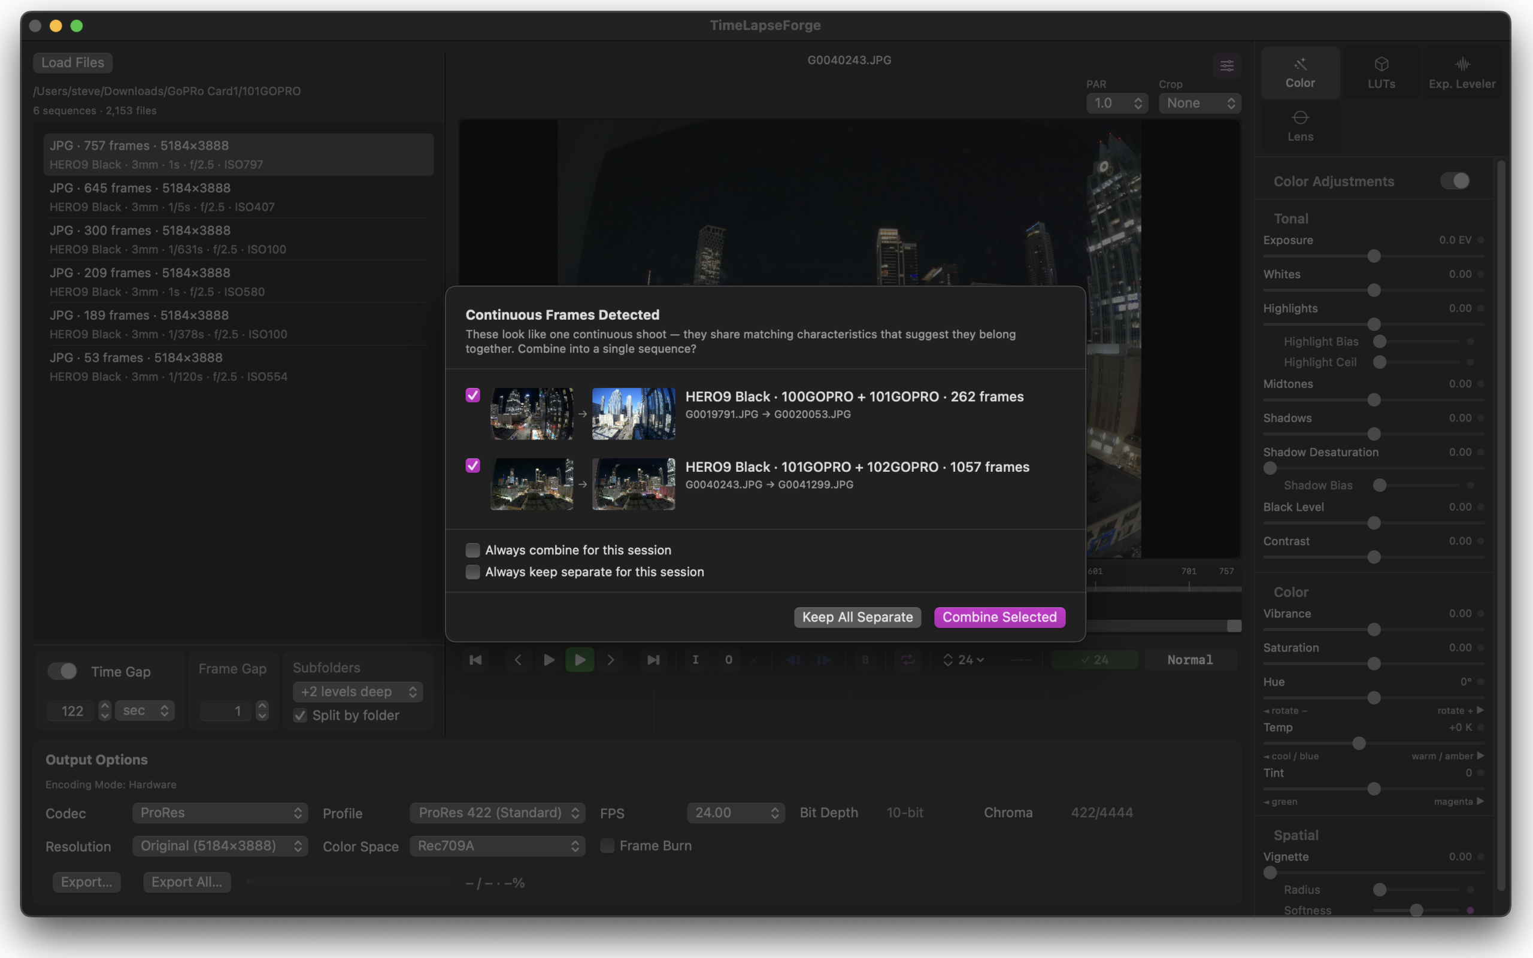Select the 53 frames sequence
The width and height of the screenshot is (1533, 958).
coord(238,367)
